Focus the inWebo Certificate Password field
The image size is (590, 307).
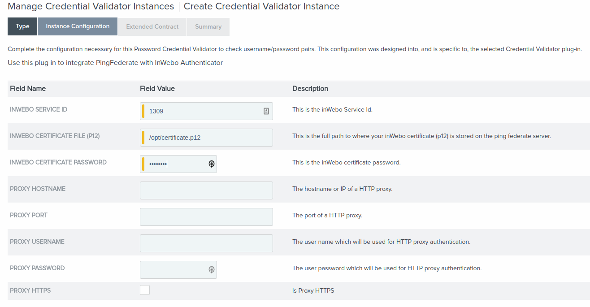175,164
